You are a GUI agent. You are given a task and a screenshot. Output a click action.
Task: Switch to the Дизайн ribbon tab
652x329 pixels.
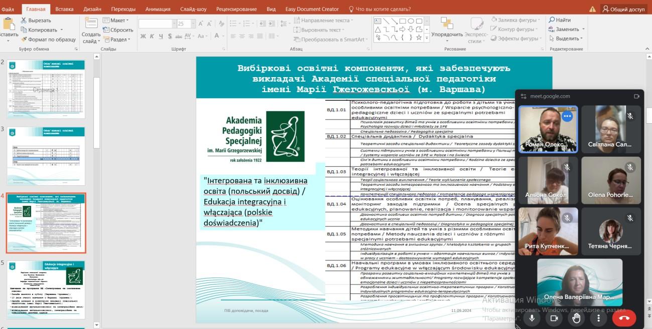pos(92,9)
